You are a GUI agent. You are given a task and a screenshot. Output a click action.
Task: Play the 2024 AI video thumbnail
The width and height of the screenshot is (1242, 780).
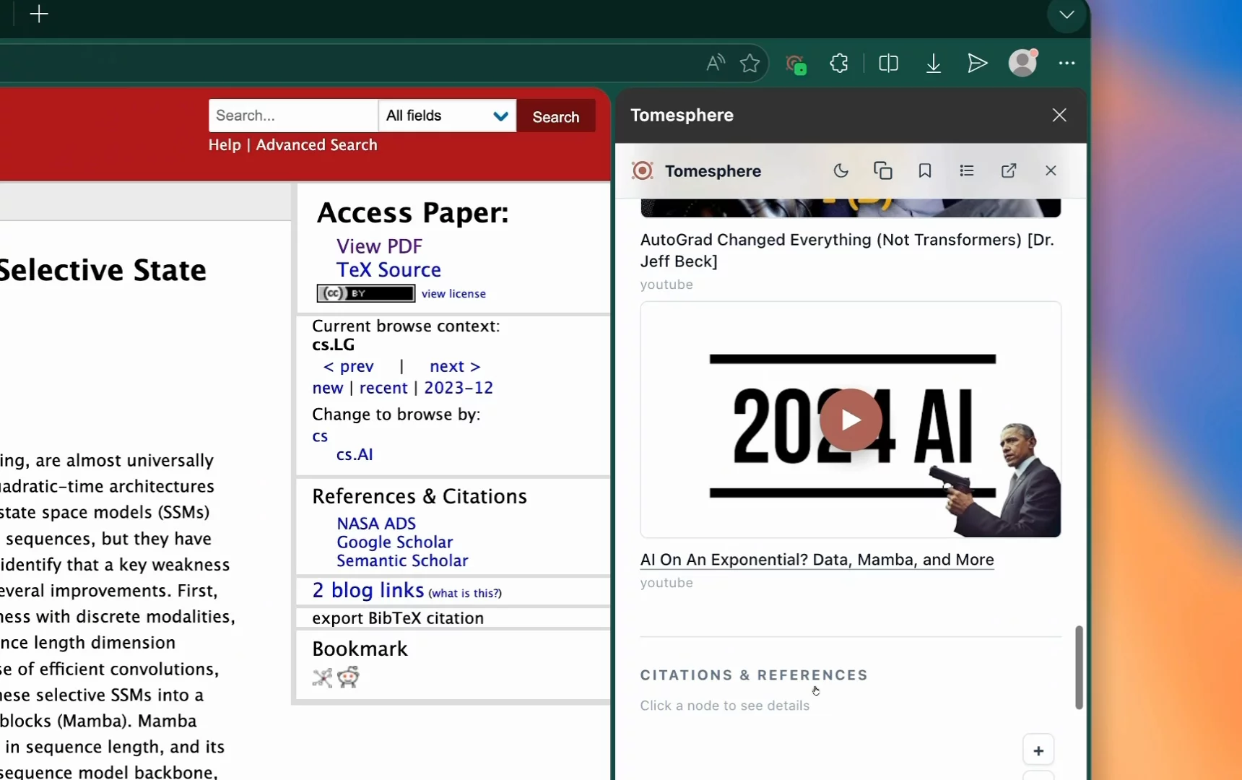851,420
